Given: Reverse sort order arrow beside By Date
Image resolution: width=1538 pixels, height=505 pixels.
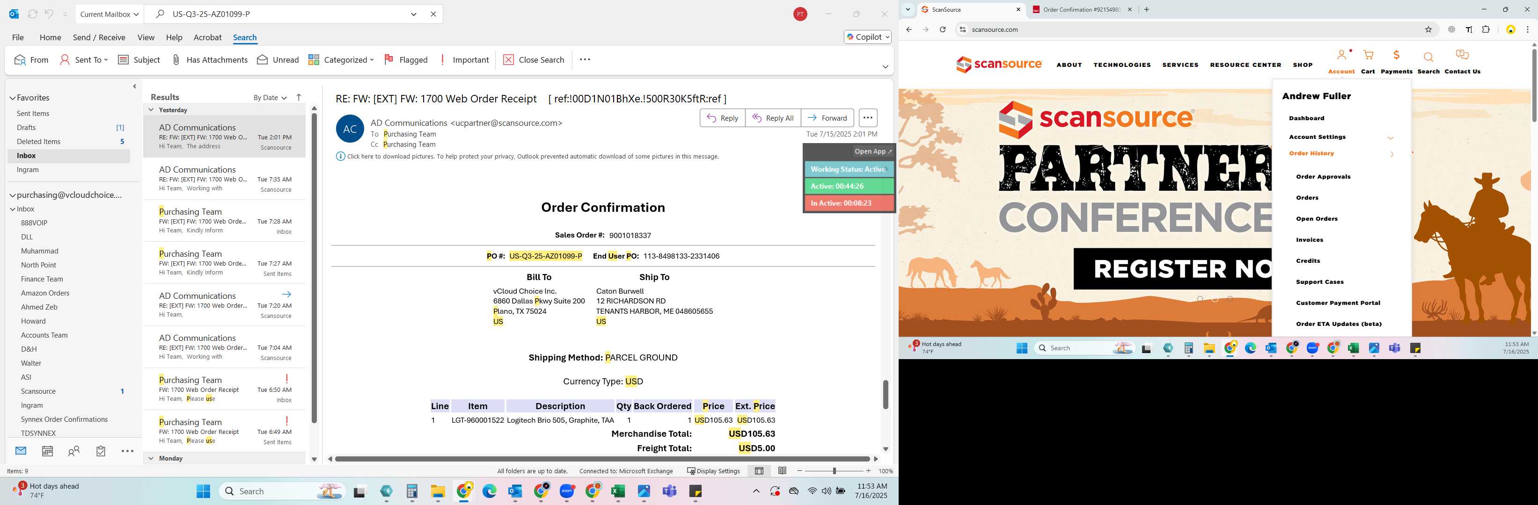Looking at the screenshot, I should point(299,97).
